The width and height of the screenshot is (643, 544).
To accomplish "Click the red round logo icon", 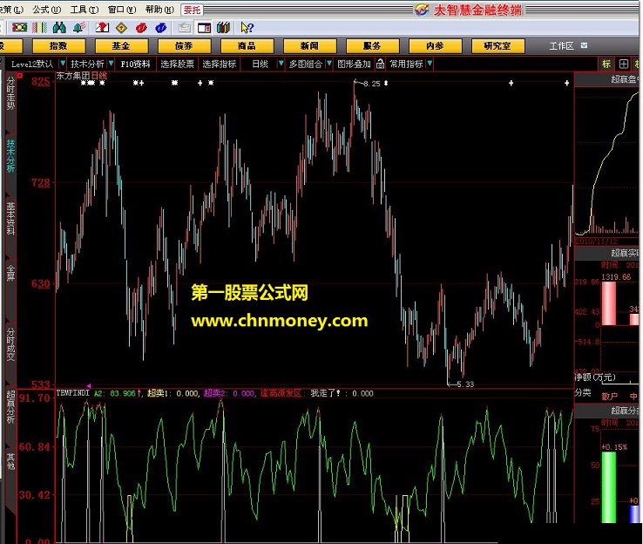I will click(x=141, y=28).
